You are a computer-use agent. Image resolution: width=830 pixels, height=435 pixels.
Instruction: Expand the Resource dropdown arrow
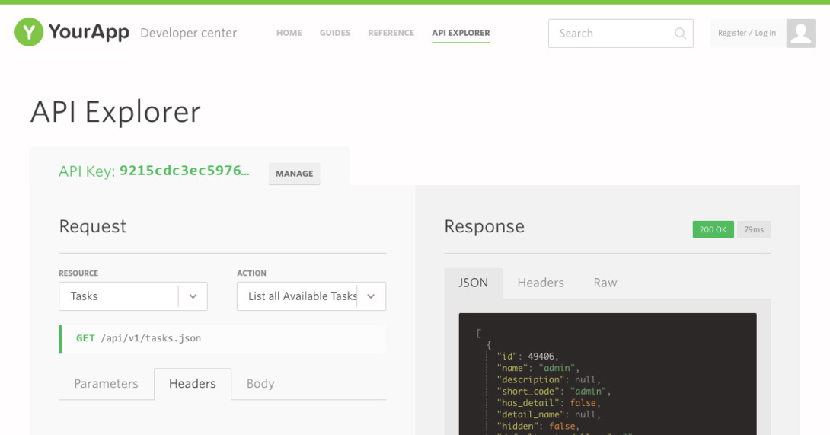(193, 296)
